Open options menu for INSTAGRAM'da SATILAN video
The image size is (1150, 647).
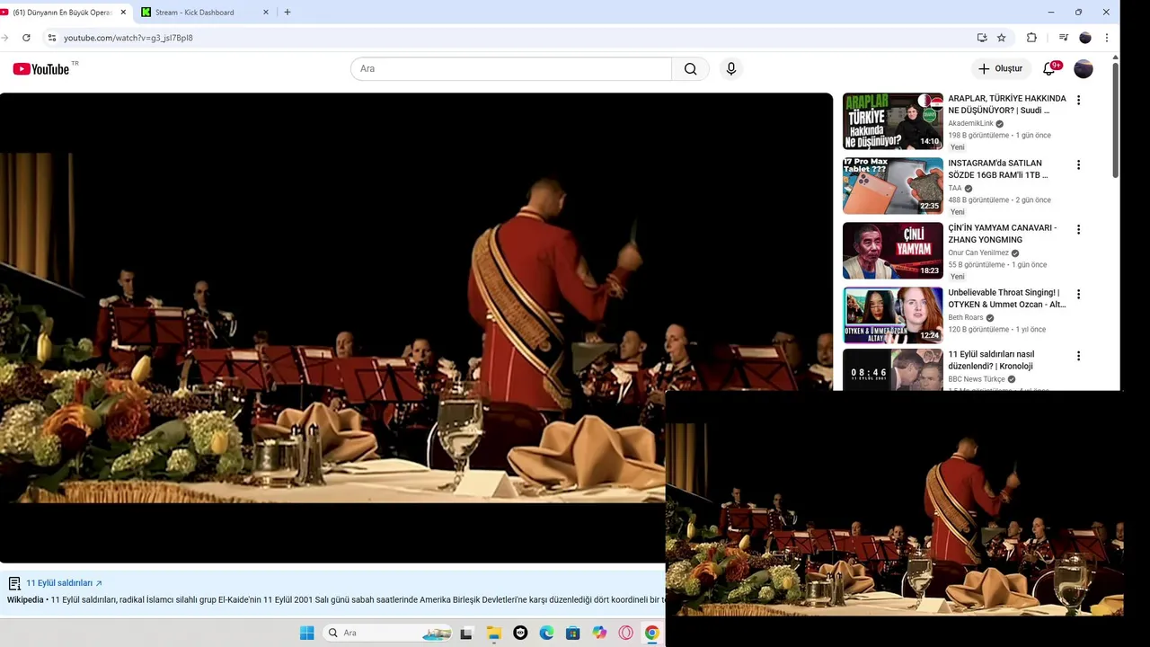(1078, 165)
